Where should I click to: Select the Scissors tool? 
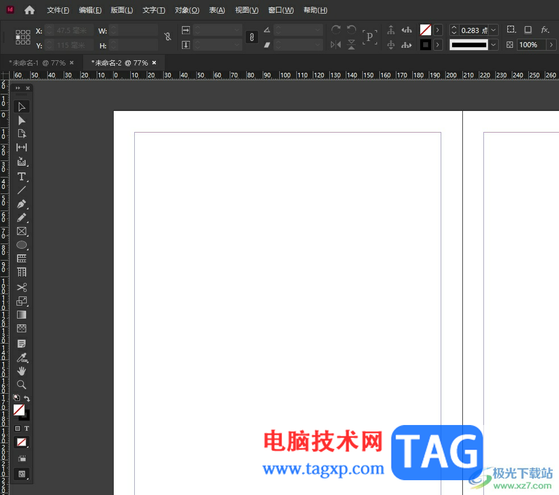(x=22, y=287)
